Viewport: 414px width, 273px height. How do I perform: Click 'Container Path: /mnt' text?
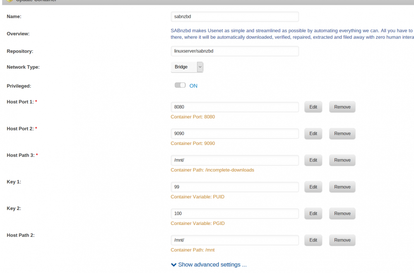(193, 250)
